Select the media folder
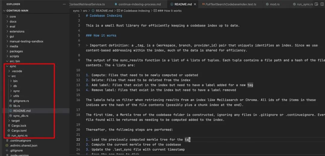The height and width of the screenshot is (156, 325). coord(14,46)
